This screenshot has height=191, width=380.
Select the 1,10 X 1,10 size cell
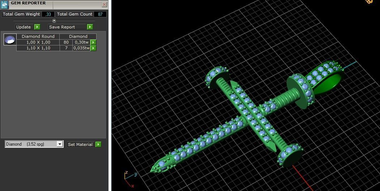(x=38, y=48)
